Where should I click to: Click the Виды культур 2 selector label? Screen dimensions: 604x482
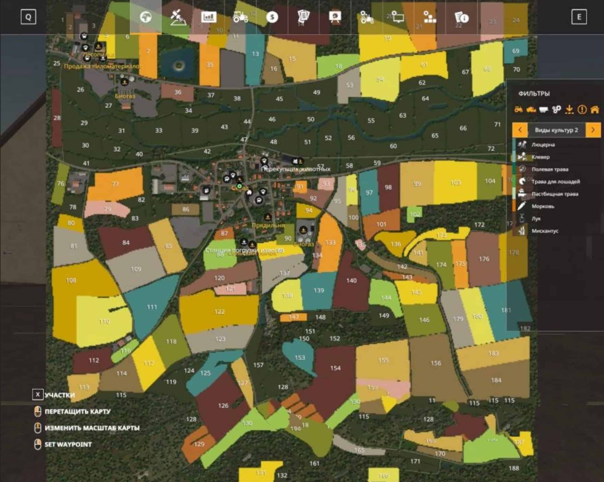(556, 130)
